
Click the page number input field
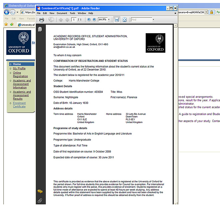(74, 20)
